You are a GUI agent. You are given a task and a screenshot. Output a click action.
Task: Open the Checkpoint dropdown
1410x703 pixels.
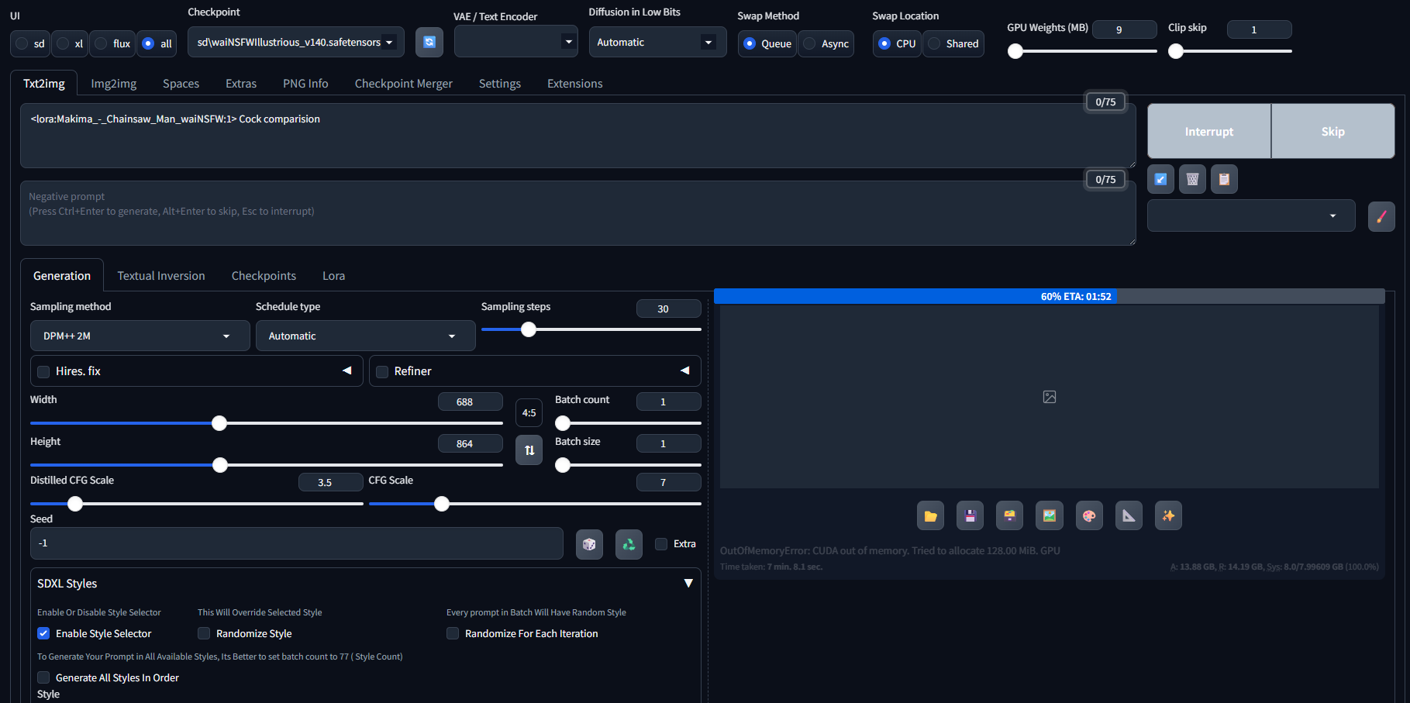click(x=295, y=42)
